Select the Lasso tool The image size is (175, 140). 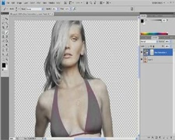3,23
